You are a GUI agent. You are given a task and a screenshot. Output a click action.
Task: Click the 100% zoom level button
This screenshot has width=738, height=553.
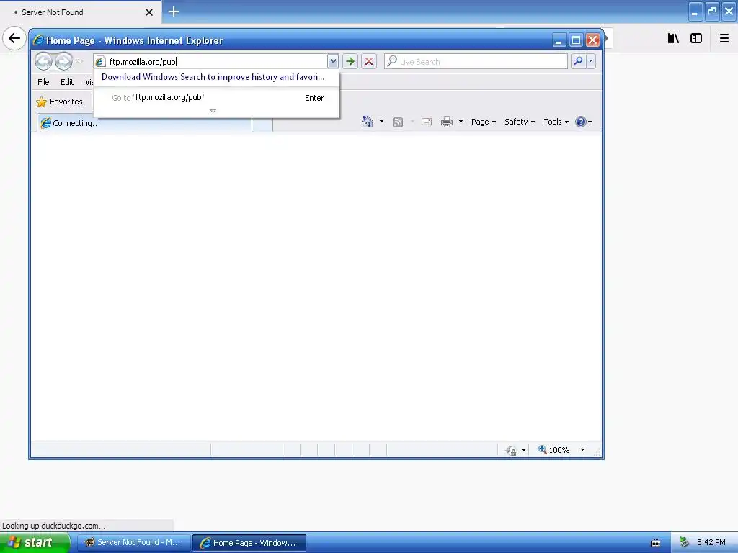coord(553,450)
